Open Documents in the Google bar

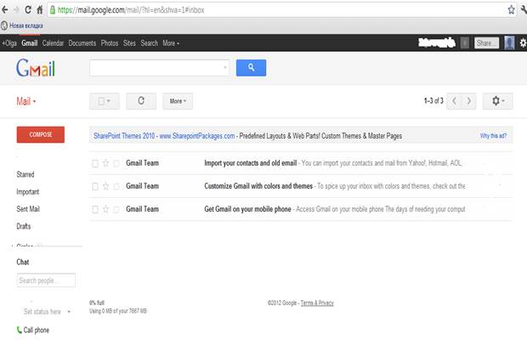pyautogui.click(x=82, y=43)
